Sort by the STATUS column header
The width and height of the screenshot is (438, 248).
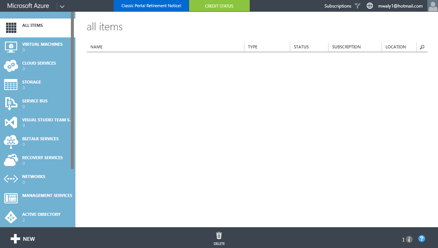(301, 47)
